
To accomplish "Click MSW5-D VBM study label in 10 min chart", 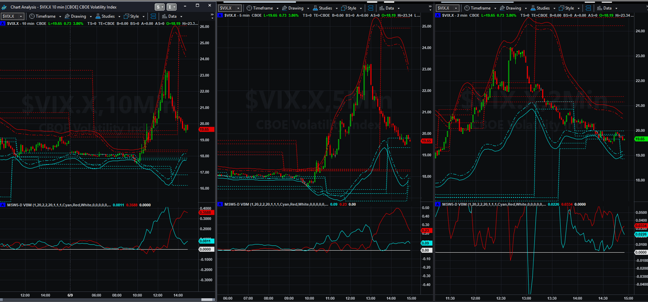I will (x=58, y=205).
